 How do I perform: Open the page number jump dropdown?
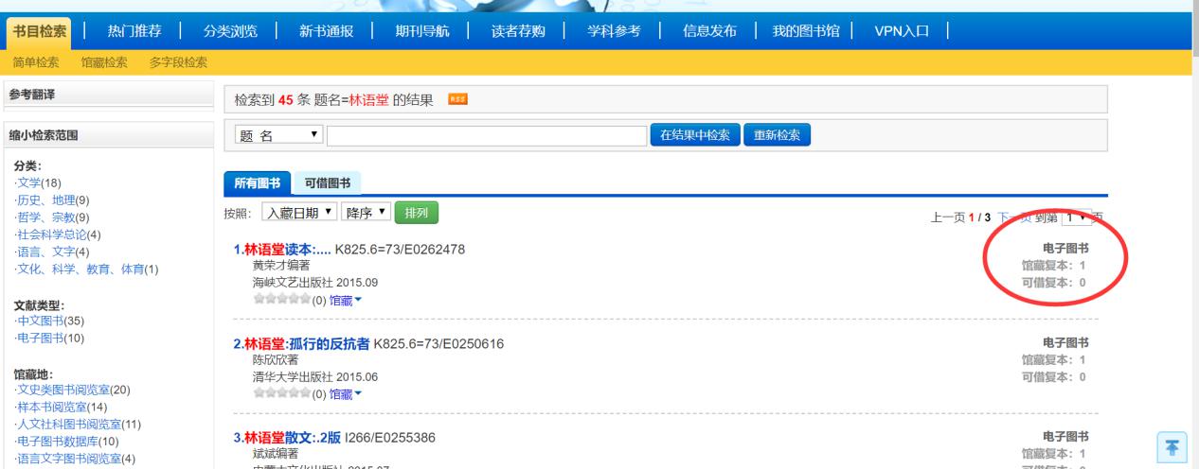pos(1075,217)
